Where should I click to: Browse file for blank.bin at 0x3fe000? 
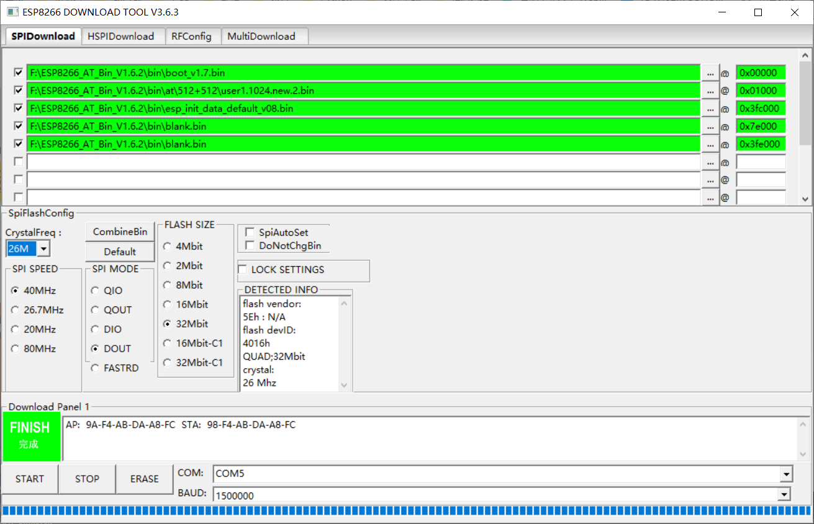click(x=710, y=144)
